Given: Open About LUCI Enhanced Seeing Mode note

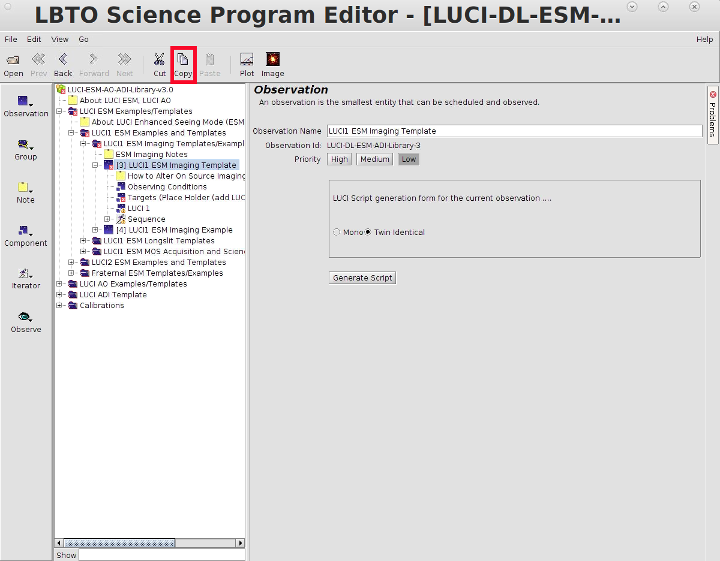Looking at the screenshot, I should coord(162,122).
